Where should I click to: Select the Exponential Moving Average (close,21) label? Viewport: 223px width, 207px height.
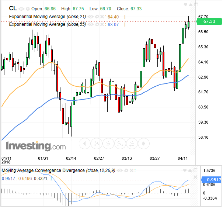coord(48,17)
